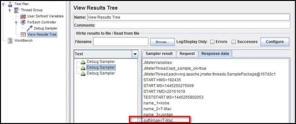Viewport: 296px width, 124px height.
Task: Click the second Debug Sampler success icon
Action: [83, 68]
